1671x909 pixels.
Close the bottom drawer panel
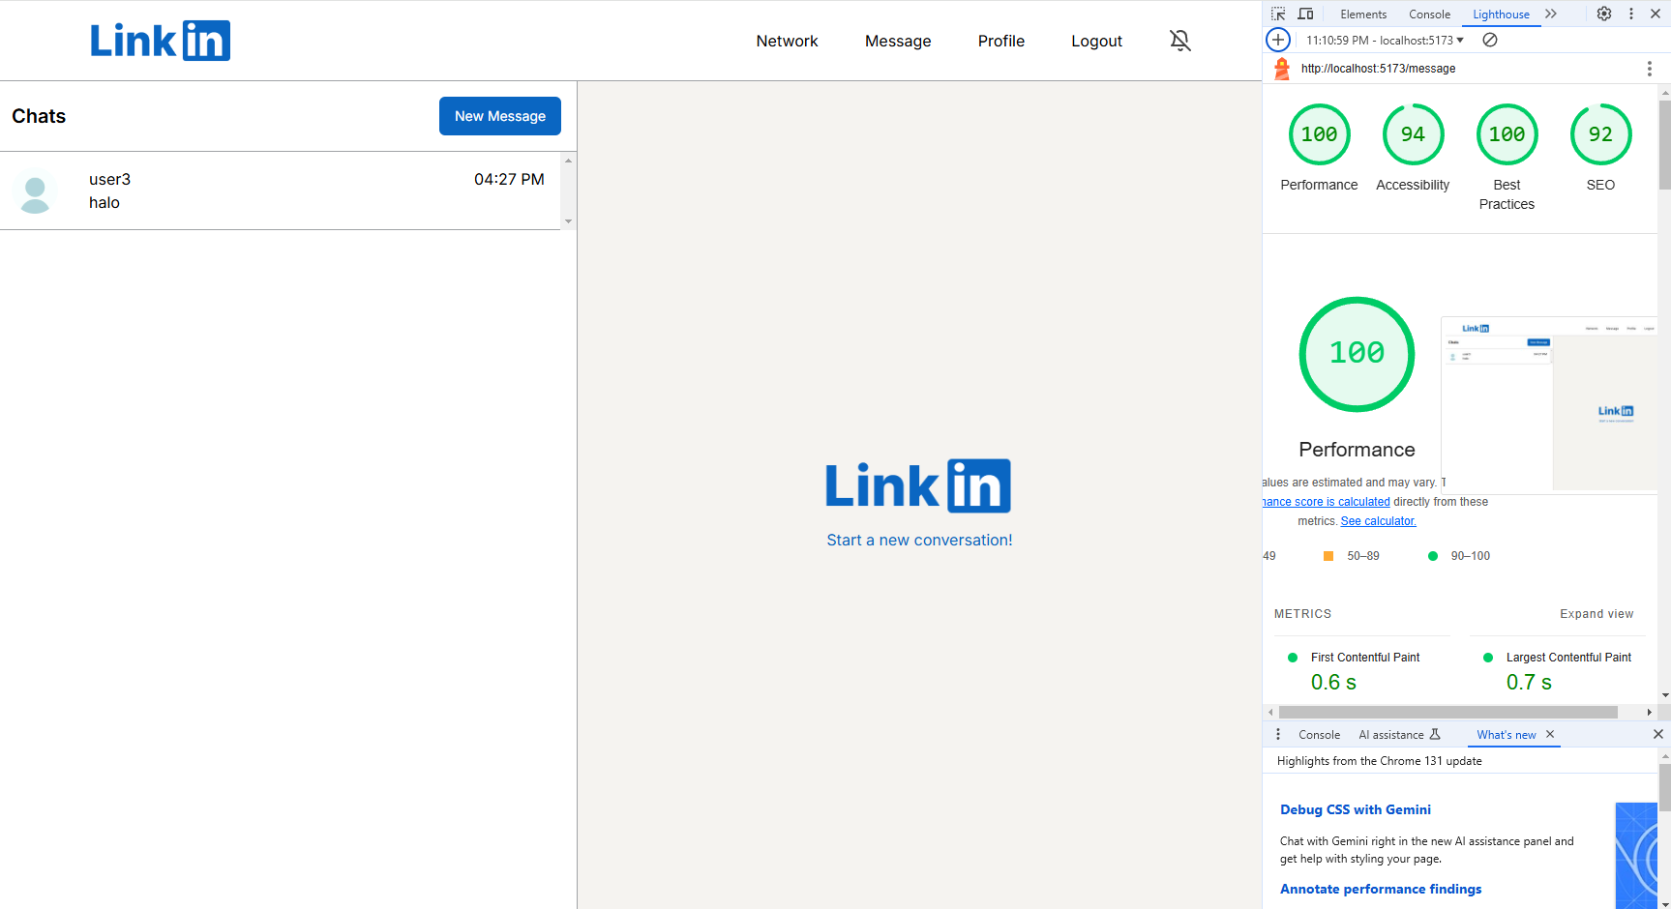1657,734
